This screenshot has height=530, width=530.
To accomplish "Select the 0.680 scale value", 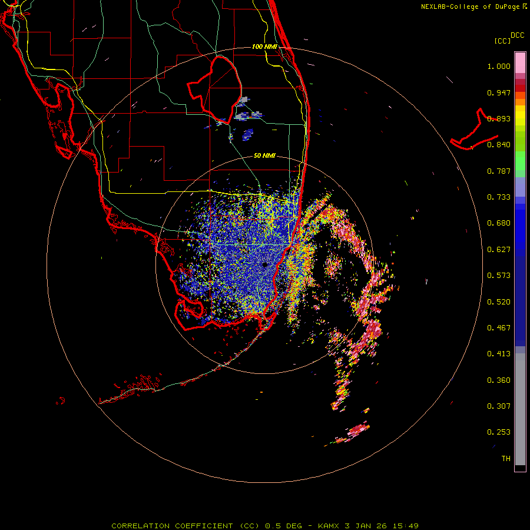I will point(499,223).
